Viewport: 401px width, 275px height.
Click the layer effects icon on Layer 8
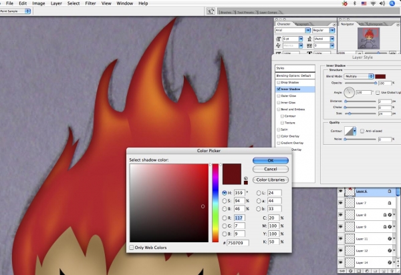(x=390, y=215)
